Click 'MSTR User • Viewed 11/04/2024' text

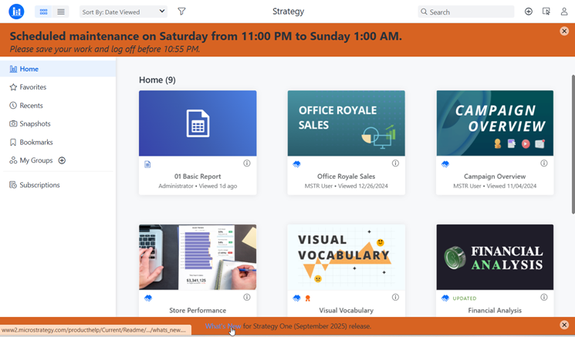(495, 186)
